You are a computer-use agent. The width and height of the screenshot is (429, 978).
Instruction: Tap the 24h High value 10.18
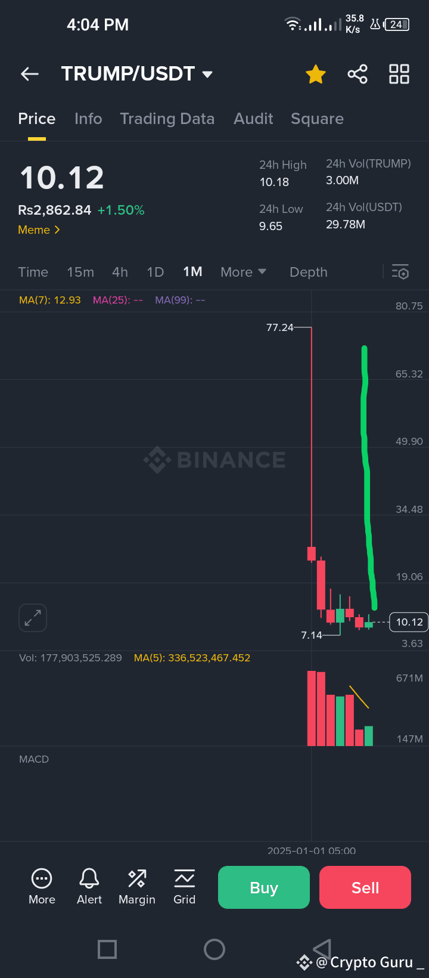click(274, 182)
